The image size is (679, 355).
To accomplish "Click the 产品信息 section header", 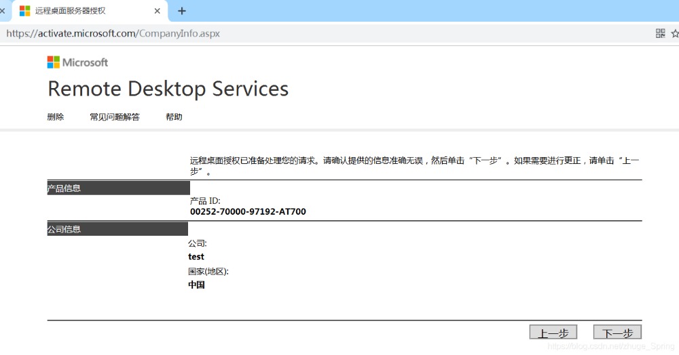I will [x=64, y=188].
